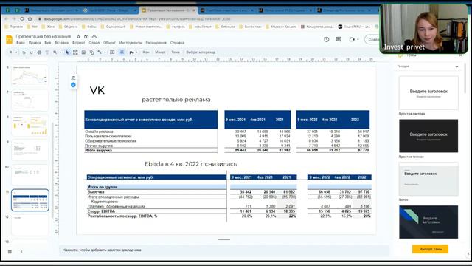Open the Инструменты menu
Viewport: 472px width, 266px height.
click(131, 43)
